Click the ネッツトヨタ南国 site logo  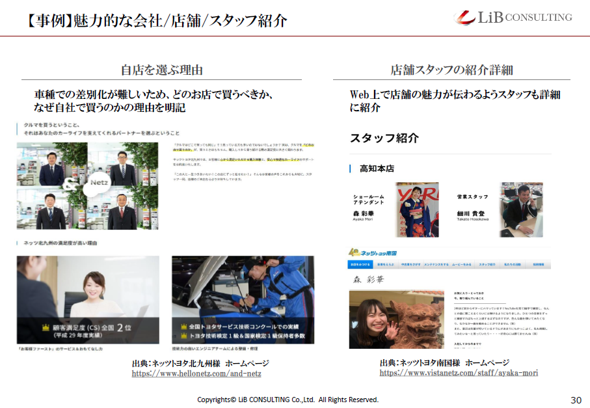[373, 253]
